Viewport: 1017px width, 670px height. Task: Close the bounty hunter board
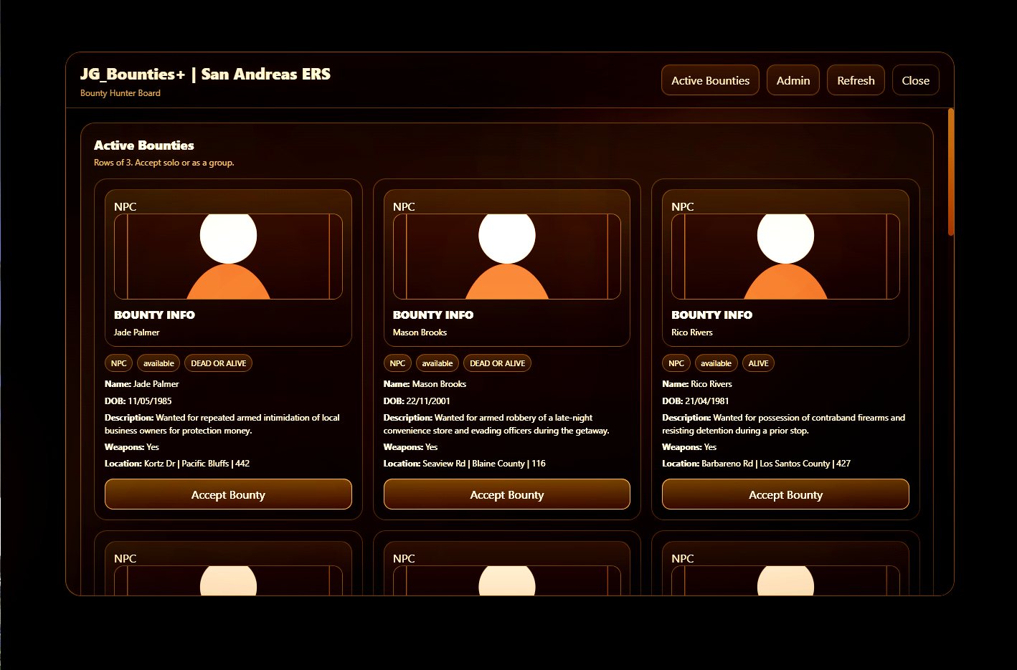point(916,80)
